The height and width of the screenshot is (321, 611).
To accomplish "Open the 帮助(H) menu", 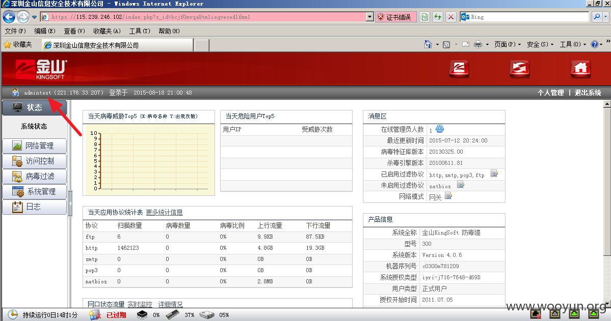I will [x=169, y=31].
